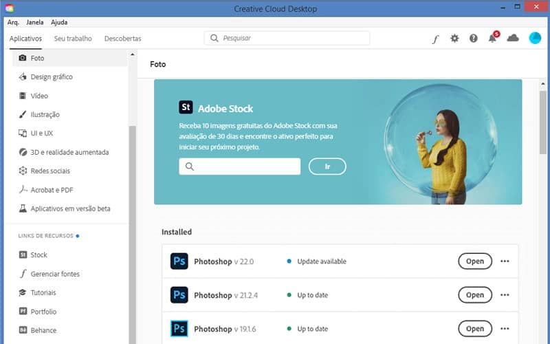Screen dimensions: 550x344
Task: Open Photoshop v 22.0
Action: [x=475, y=261]
